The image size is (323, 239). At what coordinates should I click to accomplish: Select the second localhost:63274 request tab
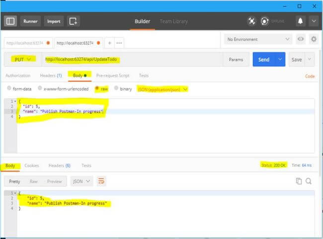pos(79,43)
